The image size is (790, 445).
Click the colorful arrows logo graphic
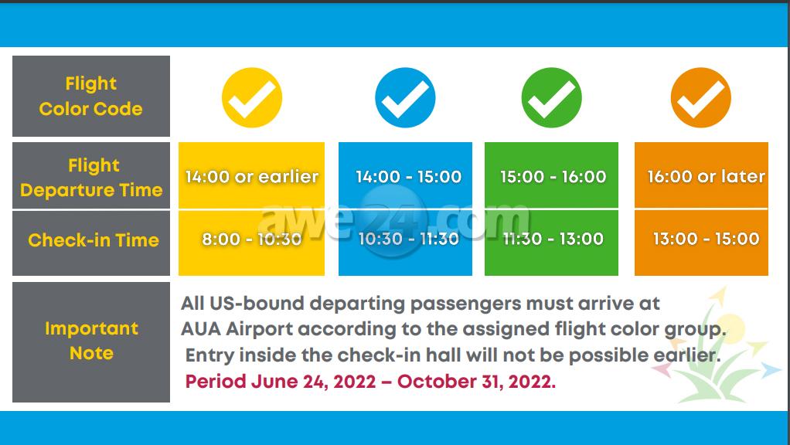click(711, 348)
